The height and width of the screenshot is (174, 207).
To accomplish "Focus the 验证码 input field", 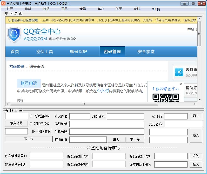I will tap(176, 116).
